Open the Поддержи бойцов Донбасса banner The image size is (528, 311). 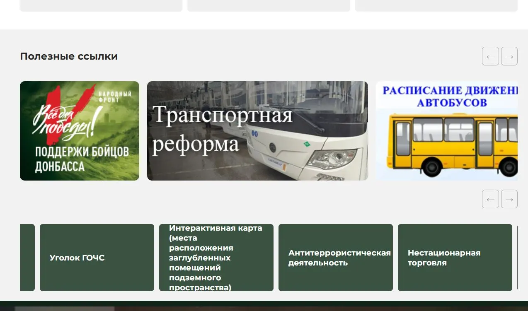(80, 131)
